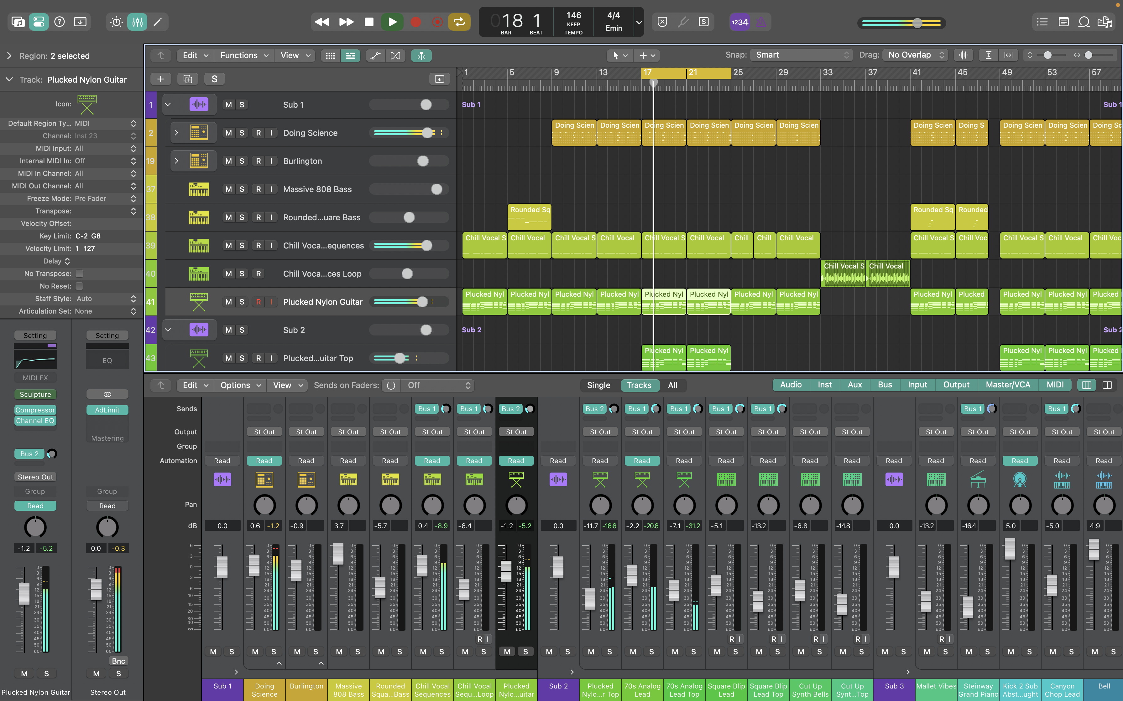This screenshot has height=701, width=1123.
Task: Collapse the Sub 1 track stack
Action: pyautogui.click(x=168, y=105)
